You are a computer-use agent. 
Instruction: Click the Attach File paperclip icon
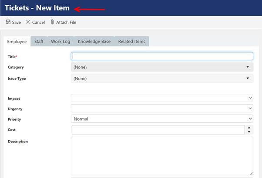(x=53, y=22)
